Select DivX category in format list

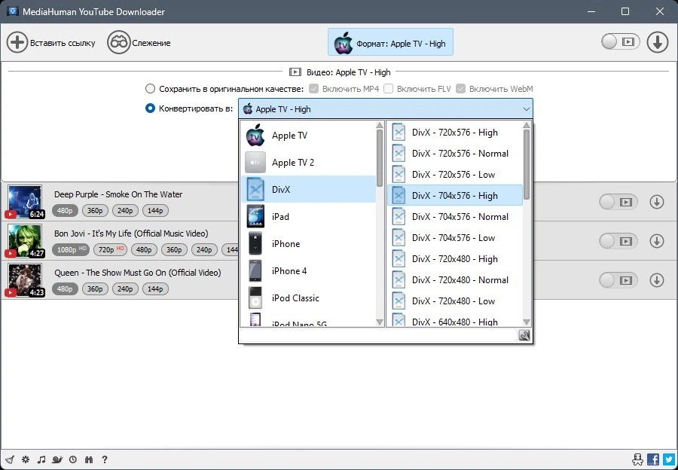click(x=309, y=189)
